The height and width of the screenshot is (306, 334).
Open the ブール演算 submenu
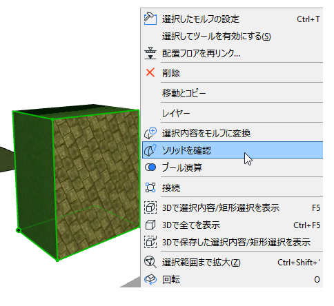(x=233, y=167)
